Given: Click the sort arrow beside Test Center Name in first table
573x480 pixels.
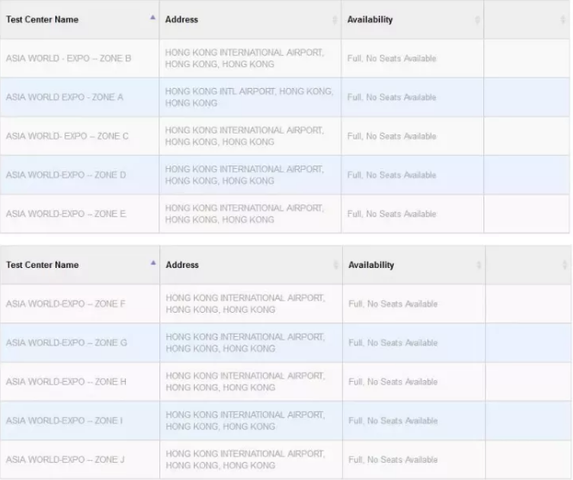Looking at the screenshot, I should (153, 17).
